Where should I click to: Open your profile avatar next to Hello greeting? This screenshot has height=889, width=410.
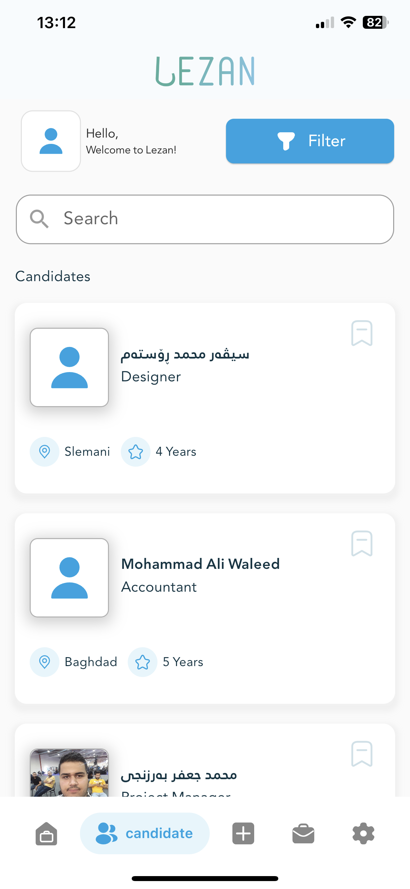50,141
